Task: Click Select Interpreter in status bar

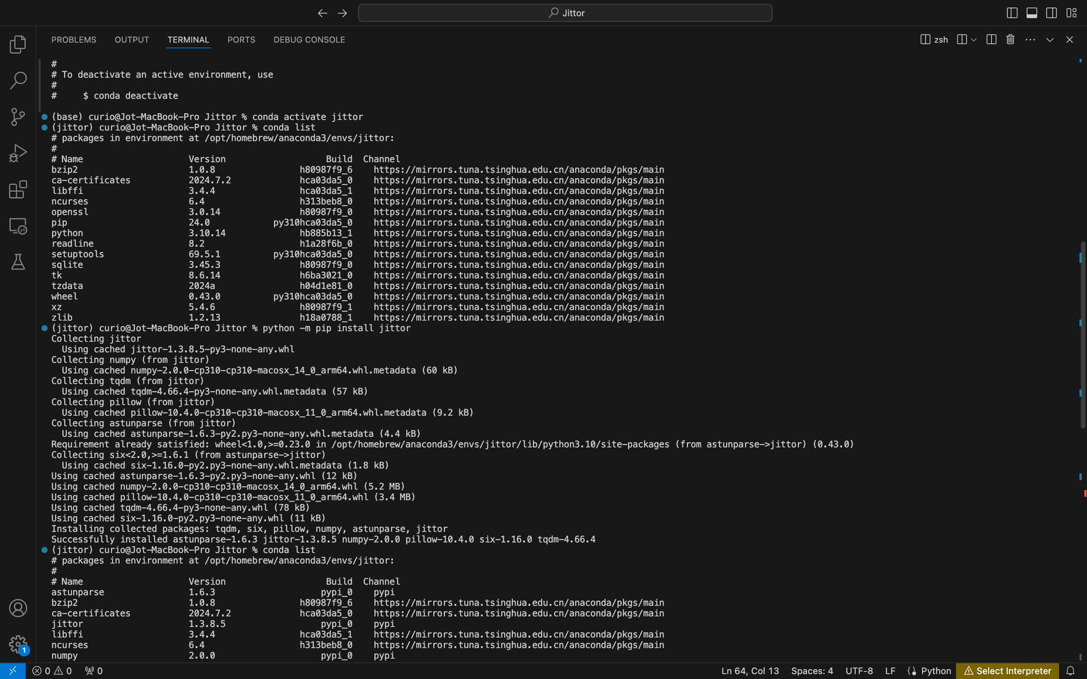Action: (1007, 671)
